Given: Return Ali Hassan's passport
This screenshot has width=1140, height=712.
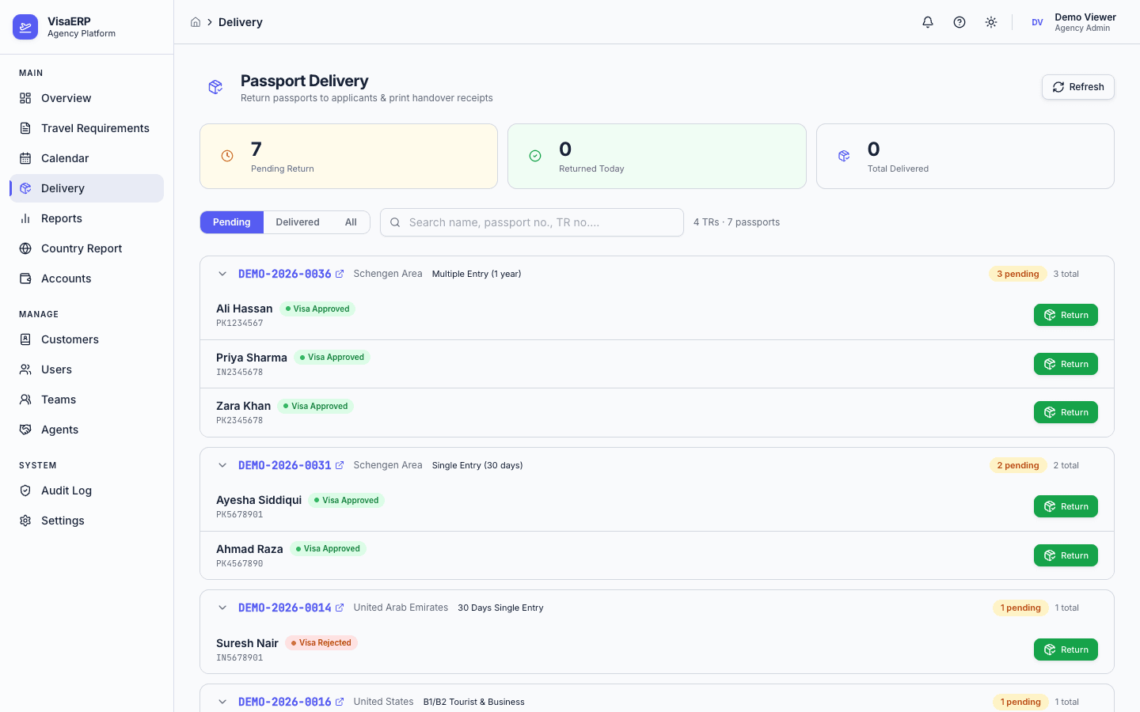Looking at the screenshot, I should click(1066, 315).
